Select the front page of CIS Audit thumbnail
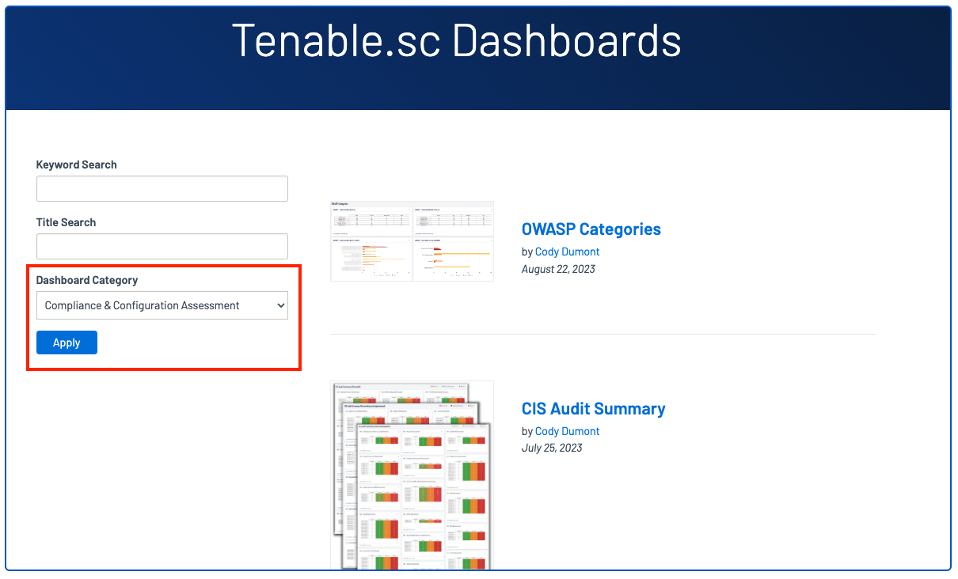This screenshot has width=958, height=579. [x=423, y=498]
